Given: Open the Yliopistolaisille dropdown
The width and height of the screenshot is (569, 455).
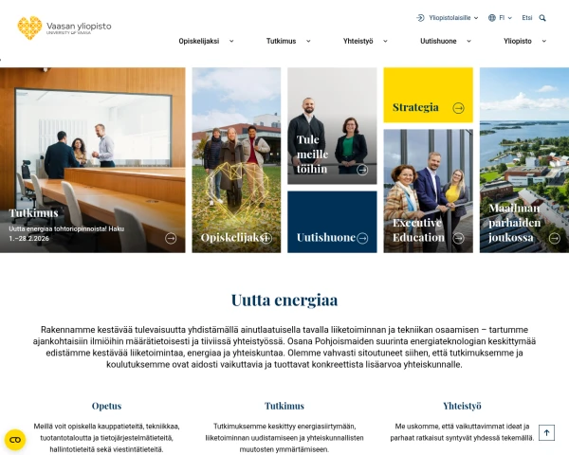Looking at the screenshot, I should (453, 18).
